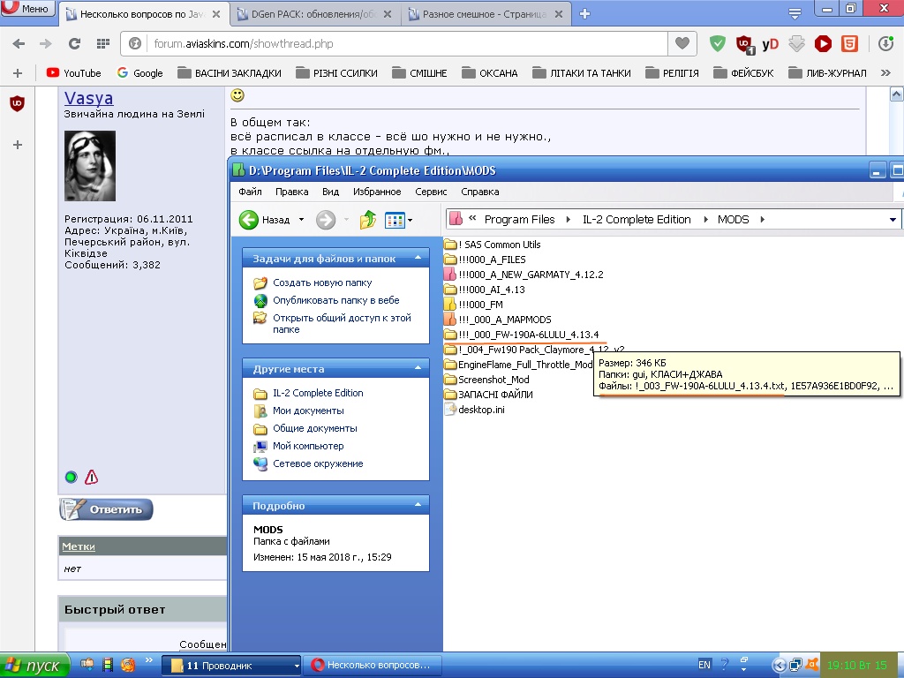904x678 pixels.
Task: Open the Правка menu
Action: point(291,192)
